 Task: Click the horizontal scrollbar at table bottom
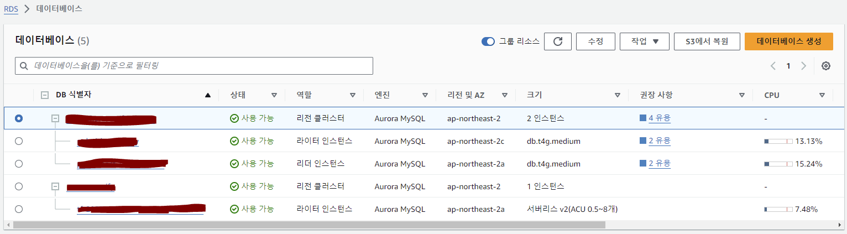click(x=309, y=225)
